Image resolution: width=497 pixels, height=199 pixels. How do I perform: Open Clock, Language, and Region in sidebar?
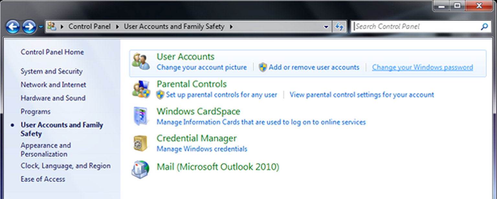(66, 166)
